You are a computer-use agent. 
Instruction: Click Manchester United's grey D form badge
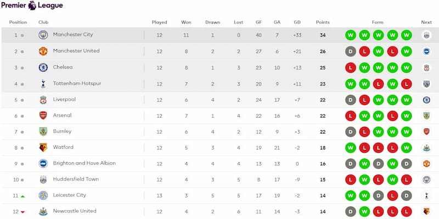point(351,51)
